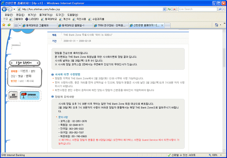Open the SHINHAN webzine mailbox banner
Screen dimensions: 227x158
(30, 96)
